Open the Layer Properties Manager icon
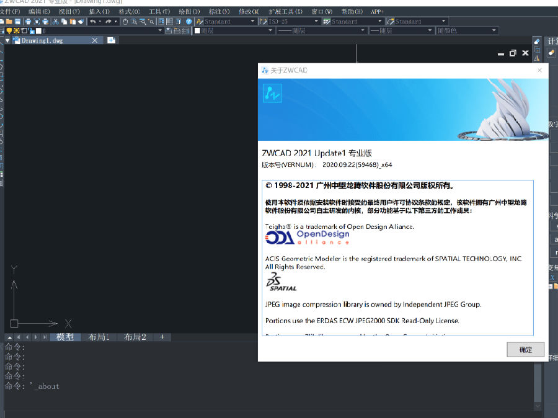The width and height of the screenshot is (558, 418). pyautogui.click(x=161, y=20)
